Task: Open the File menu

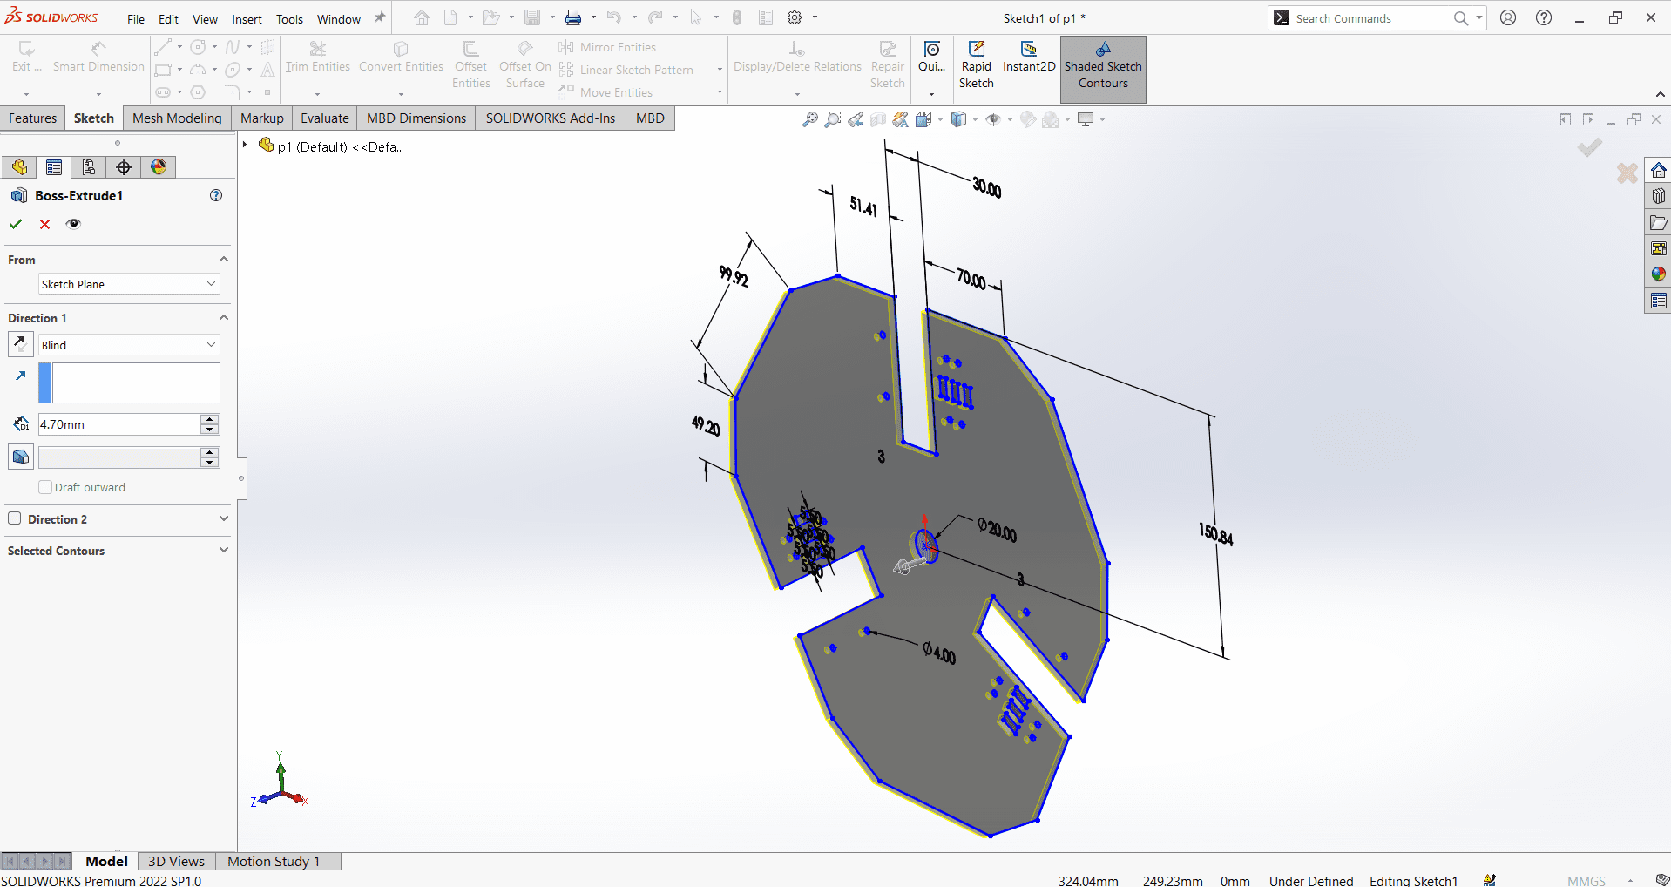Action: coord(136,19)
